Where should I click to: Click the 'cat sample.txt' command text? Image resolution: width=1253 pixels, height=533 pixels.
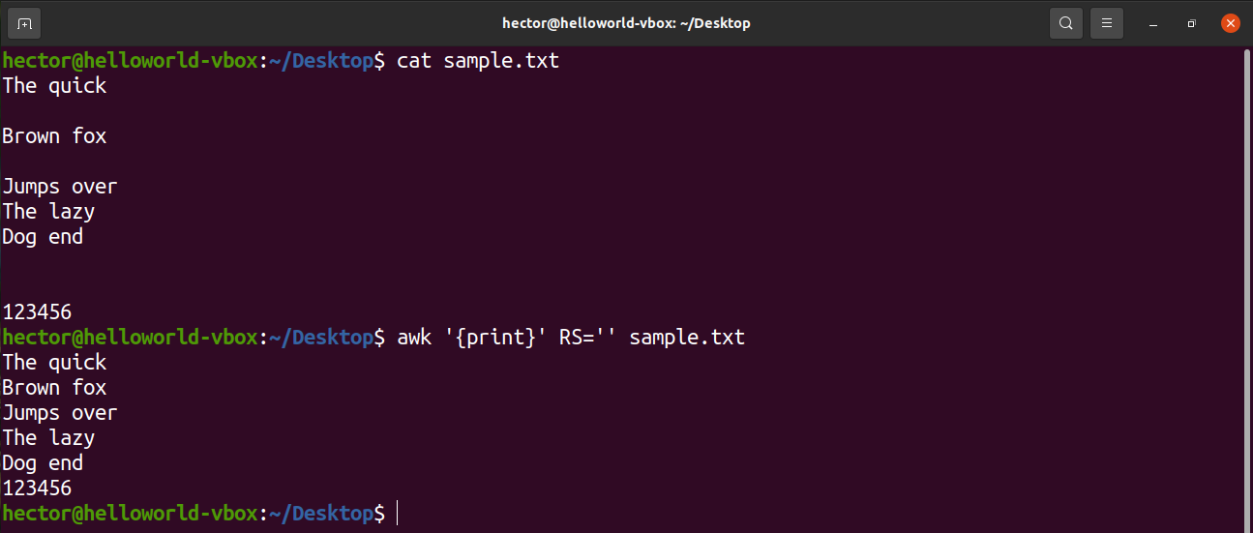pos(478,61)
